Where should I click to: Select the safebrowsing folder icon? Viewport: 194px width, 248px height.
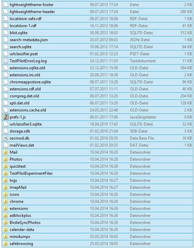(6, 244)
